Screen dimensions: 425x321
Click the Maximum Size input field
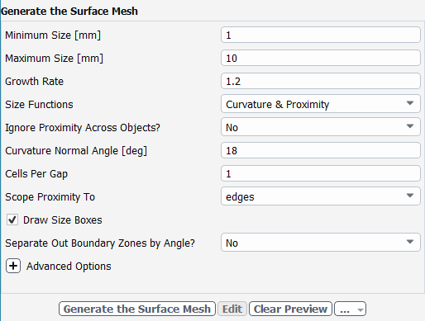[x=321, y=58]
